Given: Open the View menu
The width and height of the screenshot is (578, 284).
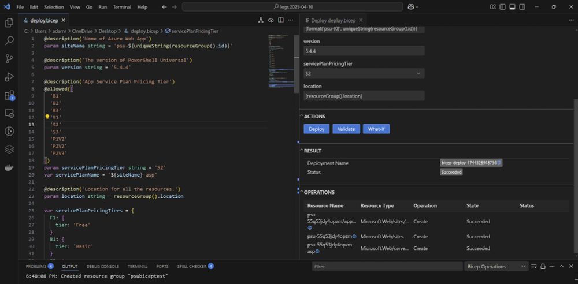Looking at the screenshot, I should point(75,6).
